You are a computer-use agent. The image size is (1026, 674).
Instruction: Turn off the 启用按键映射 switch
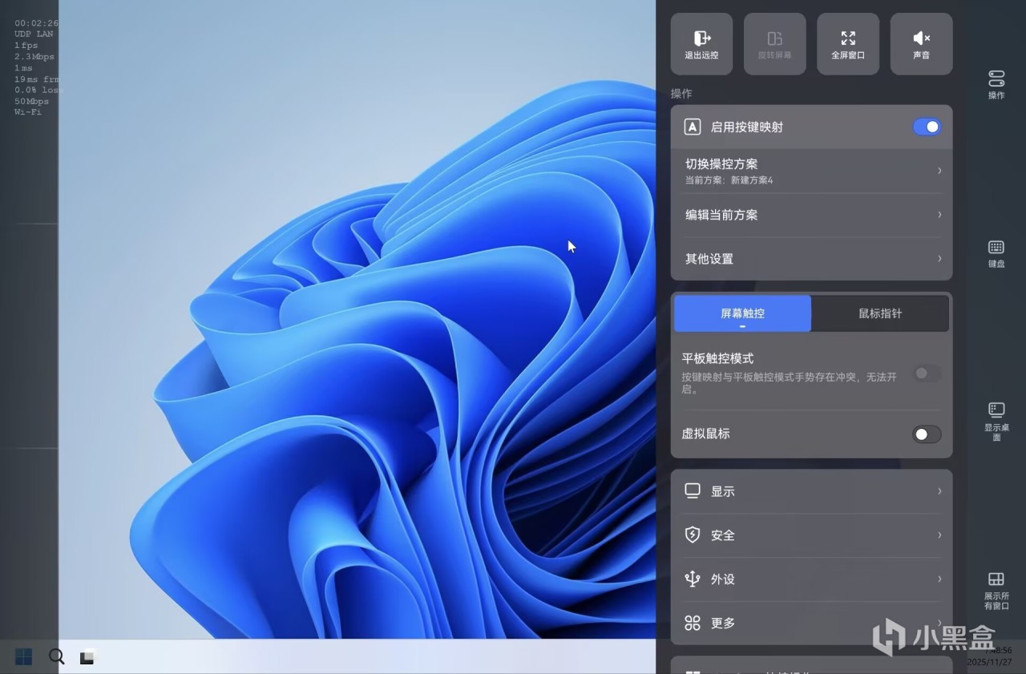927,127
